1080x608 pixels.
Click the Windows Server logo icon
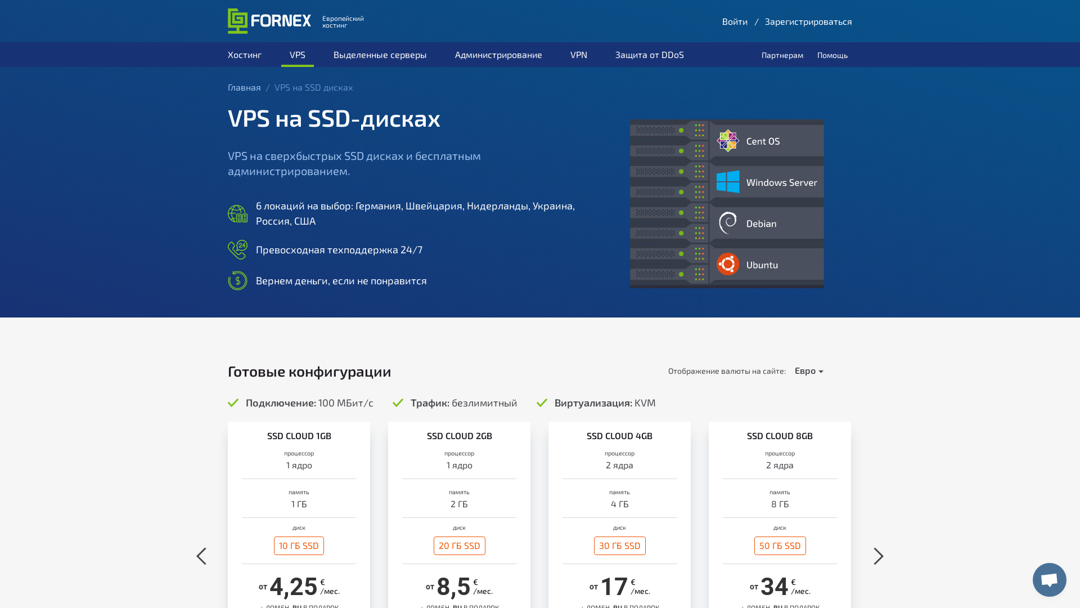point(728,182)
